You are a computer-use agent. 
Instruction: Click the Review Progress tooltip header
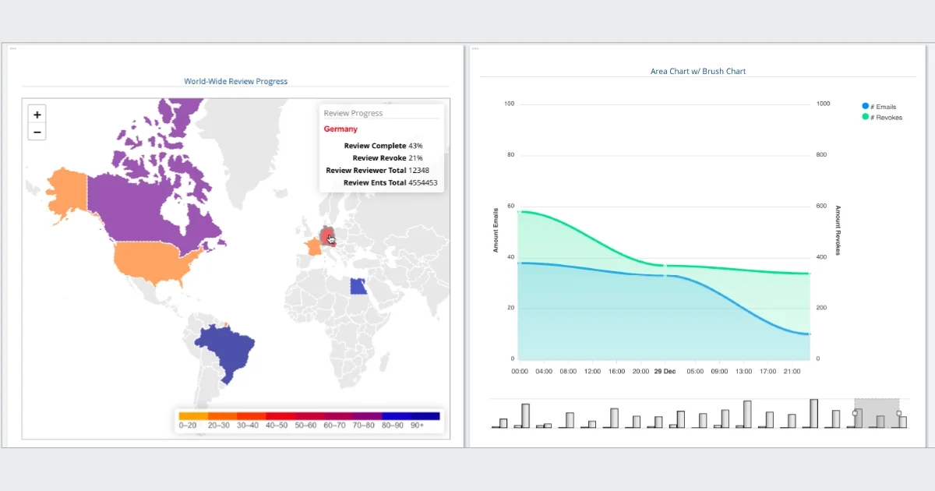click(353, 113)
